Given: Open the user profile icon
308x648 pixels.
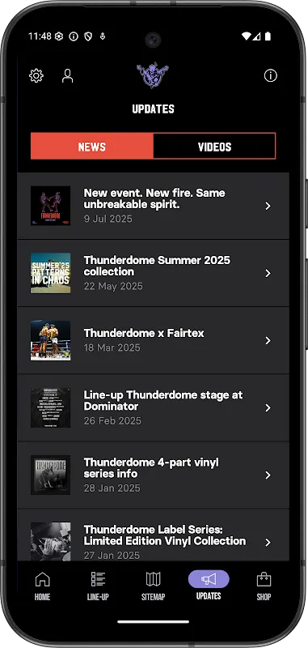Looking at the screenshot, I should 67,75.
